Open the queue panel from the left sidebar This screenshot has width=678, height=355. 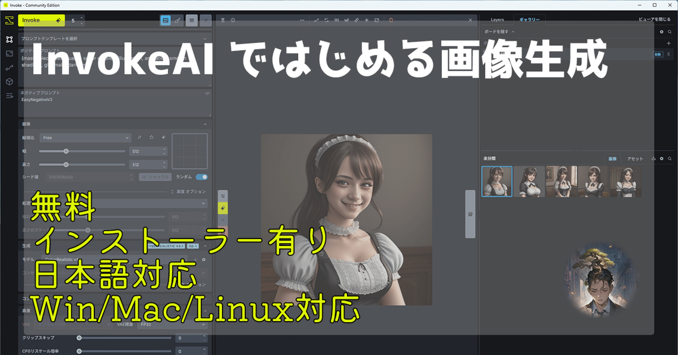9,96
